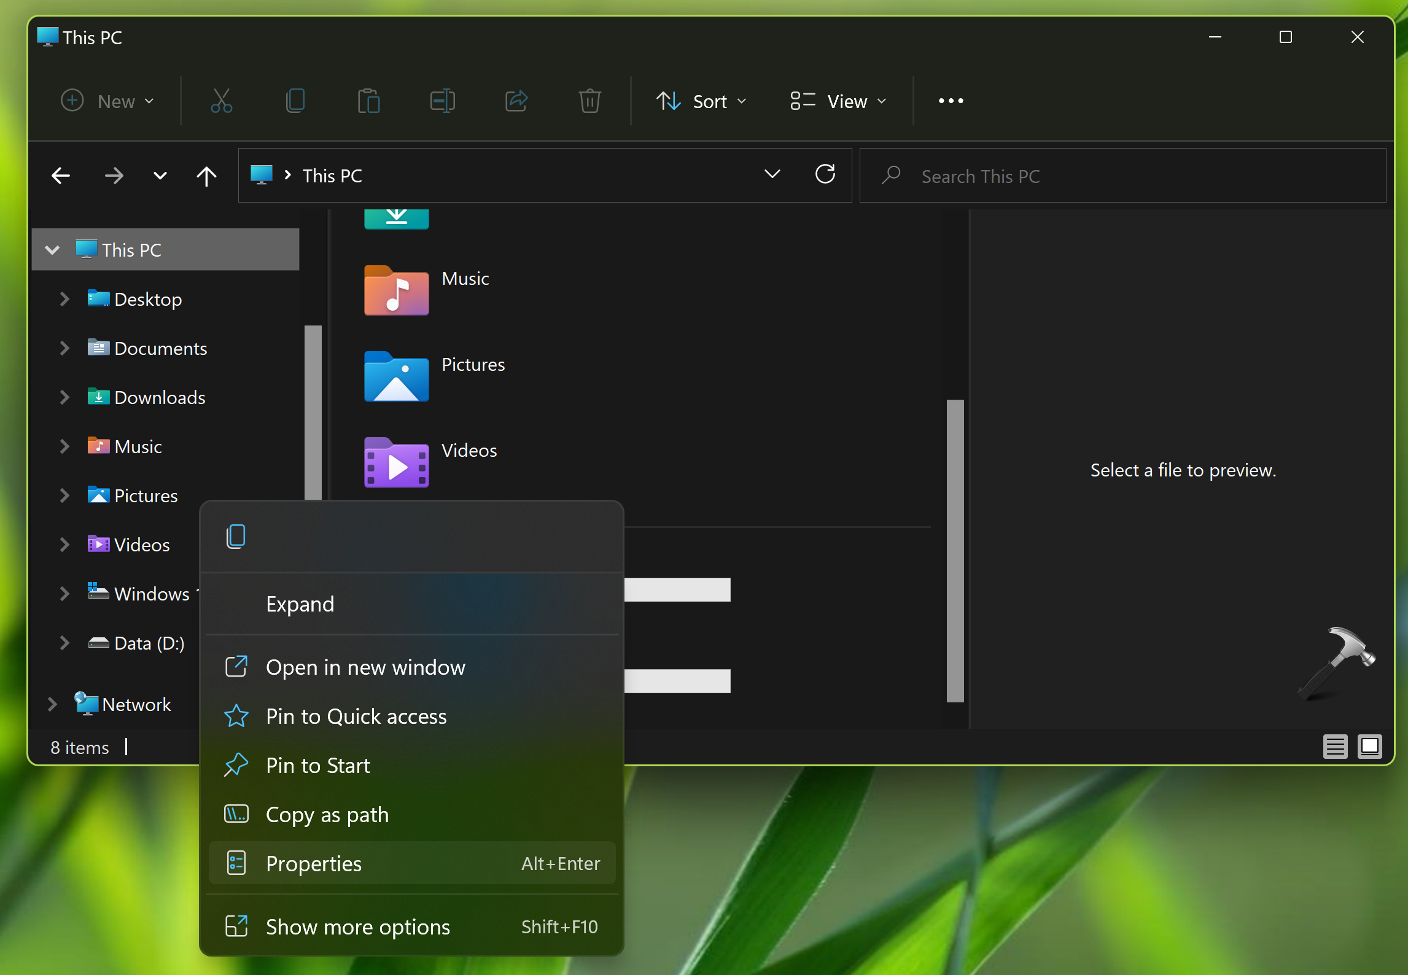1408x975 pixels.
Task: Click the Rename icon in toolbar
Action: coord(442,101)
